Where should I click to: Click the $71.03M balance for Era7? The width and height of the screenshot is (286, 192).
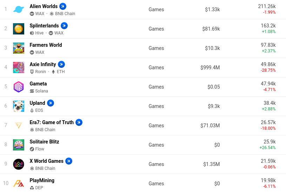[x=210, y=126]
